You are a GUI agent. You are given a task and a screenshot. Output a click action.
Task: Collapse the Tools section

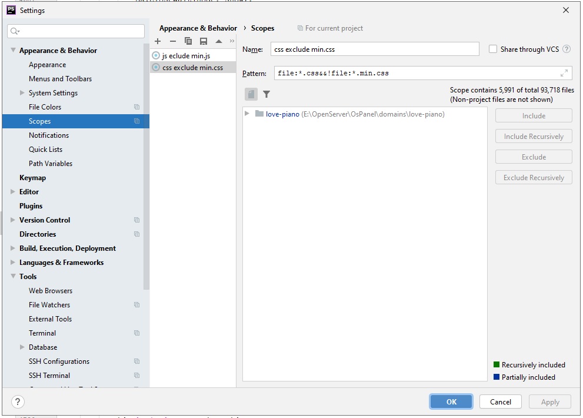coord(13,276)
